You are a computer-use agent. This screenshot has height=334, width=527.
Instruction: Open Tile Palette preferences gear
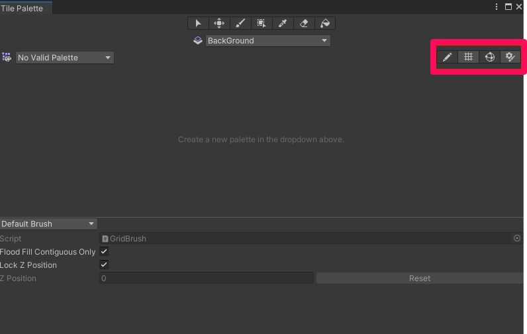(x=510, y=57)
